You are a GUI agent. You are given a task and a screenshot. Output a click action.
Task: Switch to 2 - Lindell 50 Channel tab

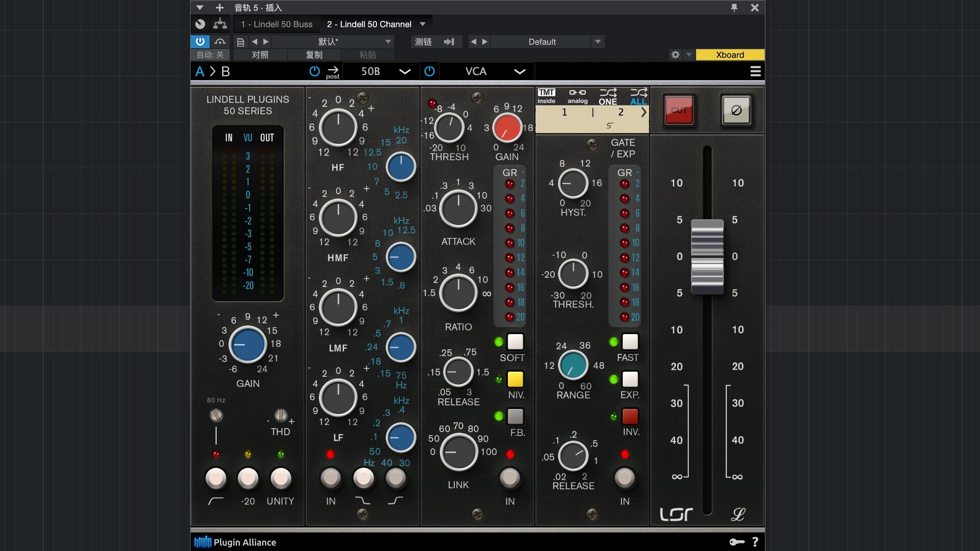pyautogui.click(x=369, y=24)
